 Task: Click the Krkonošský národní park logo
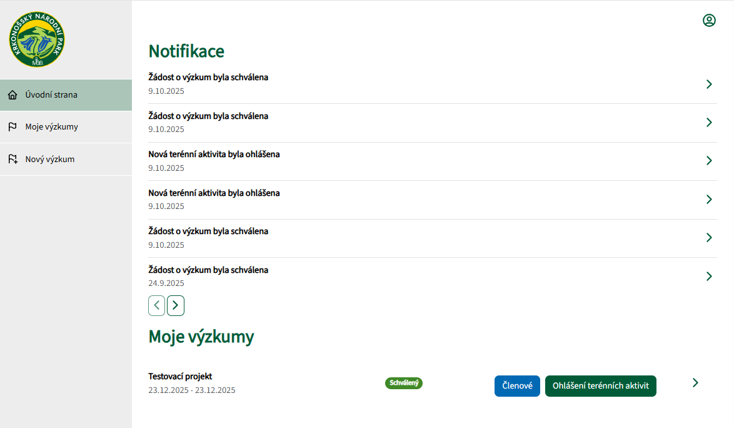(x=36, y=39)
